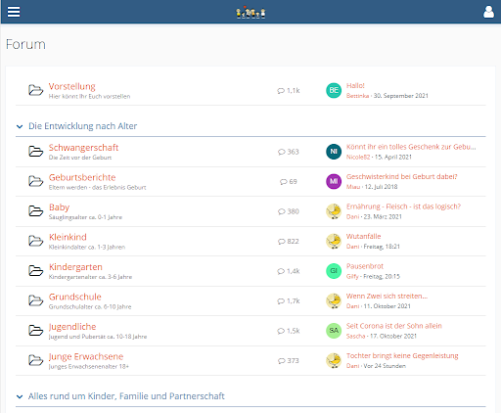Open thread Seit Corona ist der Sohn allein
This screenshot has height=413, width=501.
394,326
